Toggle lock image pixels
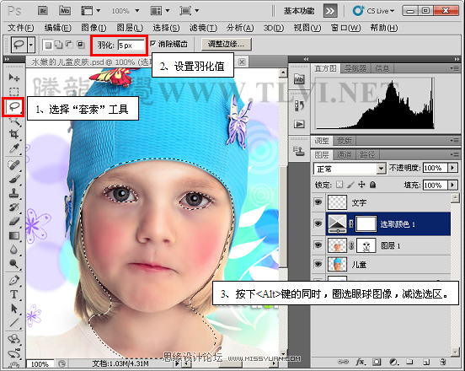Screen dimensions: 465x371 pyautogui.click(x=350, y=185)
